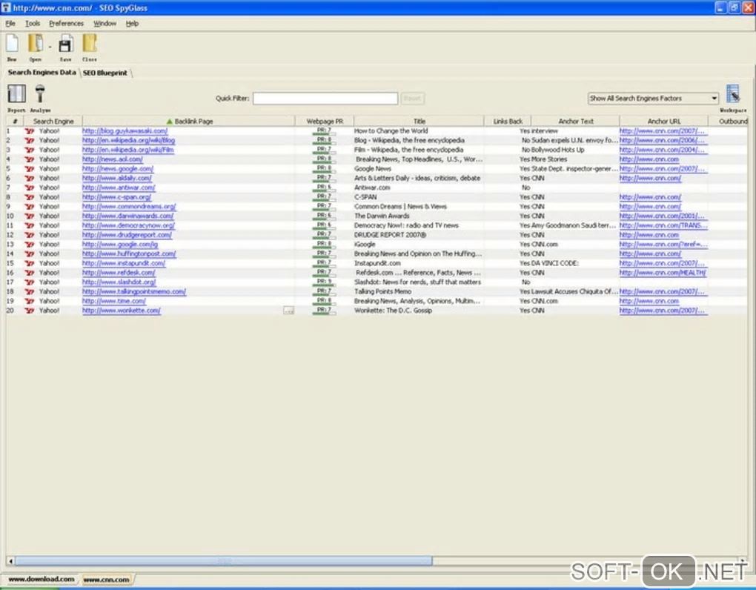Click the Workspace icon
The image size is (756, 590).
pyautogui.click(x=733, y=93)
